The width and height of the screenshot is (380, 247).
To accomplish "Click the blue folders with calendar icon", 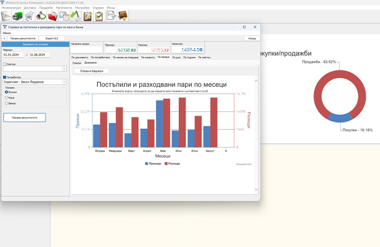I will click(64, 16).
